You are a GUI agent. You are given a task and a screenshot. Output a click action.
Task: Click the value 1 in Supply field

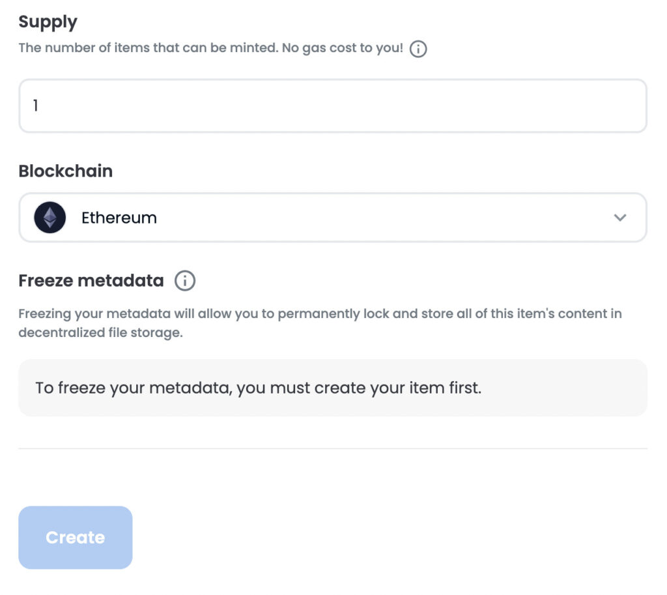point(36,106)
